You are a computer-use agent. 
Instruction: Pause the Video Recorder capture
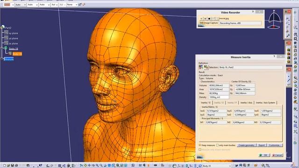click(205, 19)
